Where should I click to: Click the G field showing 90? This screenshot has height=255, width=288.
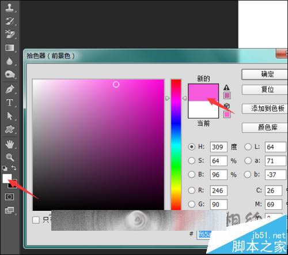coord(219,204)
